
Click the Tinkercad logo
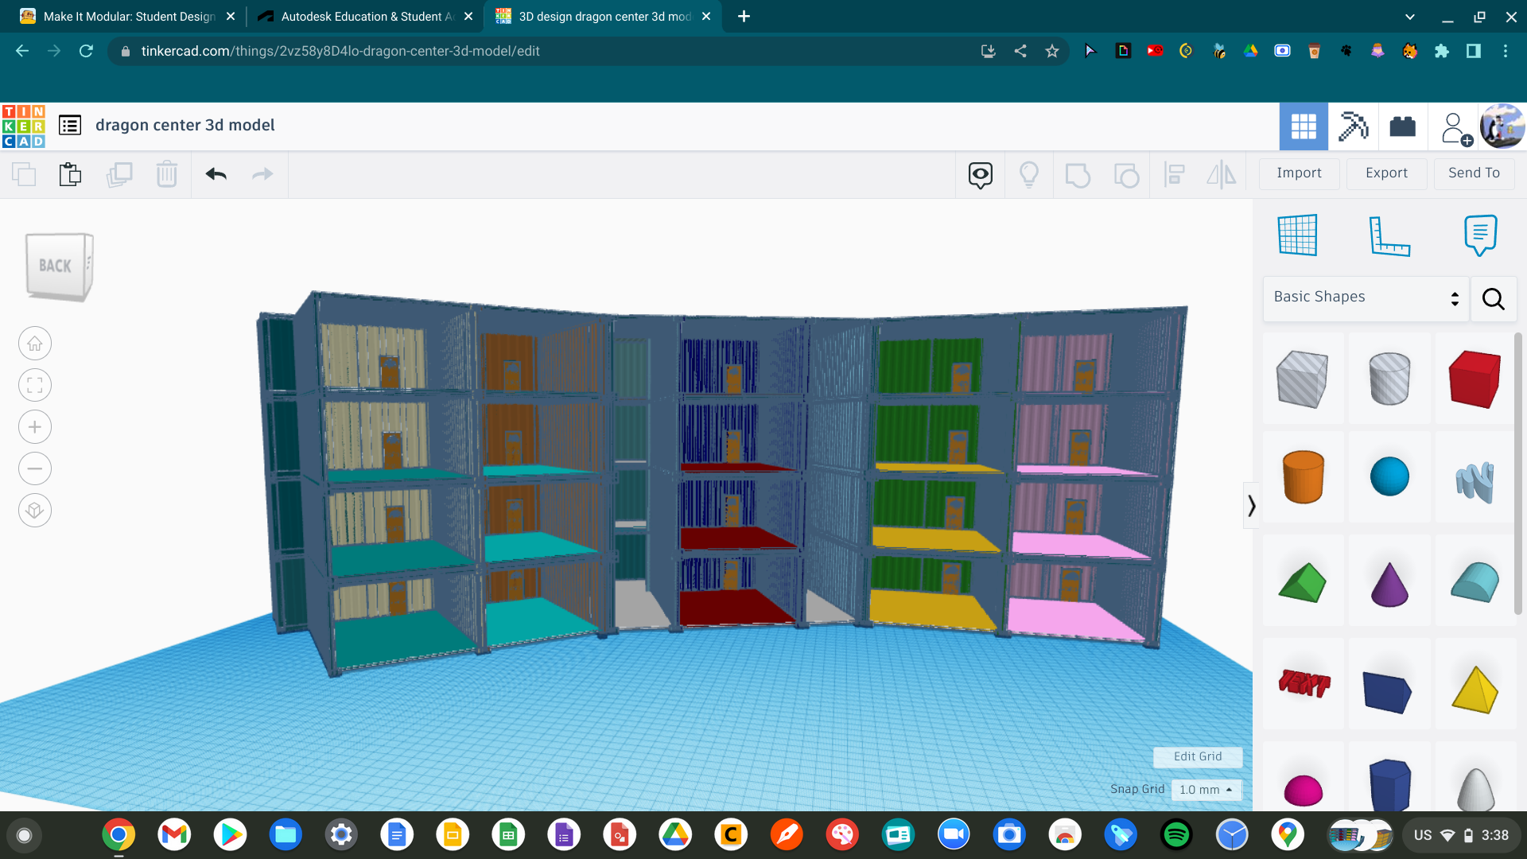coord(23,126)
